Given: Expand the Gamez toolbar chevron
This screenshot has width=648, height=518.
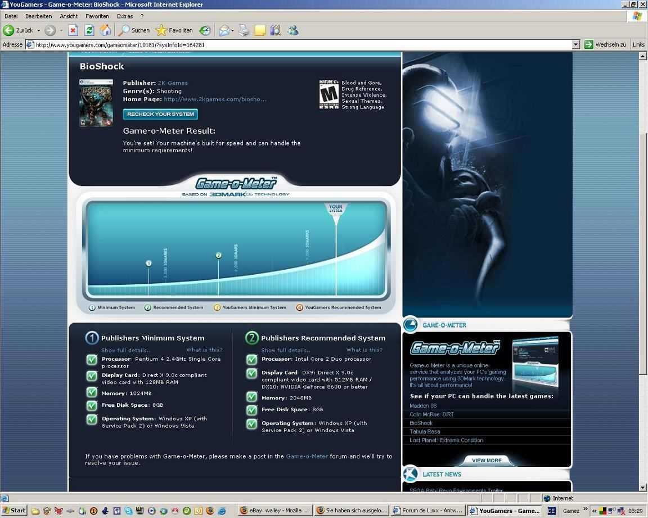Looking at the screenshot, I should 585,509.
